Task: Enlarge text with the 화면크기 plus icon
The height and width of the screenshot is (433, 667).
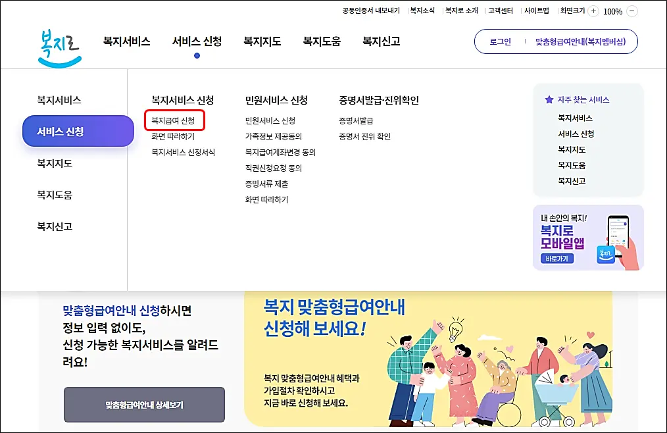Action: point(594,11)
